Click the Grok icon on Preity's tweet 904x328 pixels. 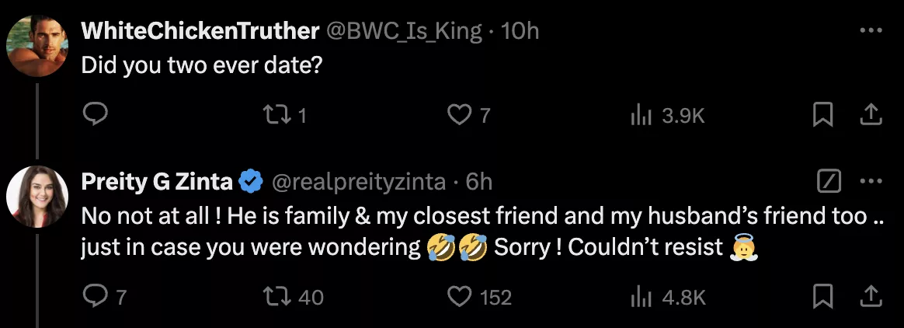click(830, 182)
